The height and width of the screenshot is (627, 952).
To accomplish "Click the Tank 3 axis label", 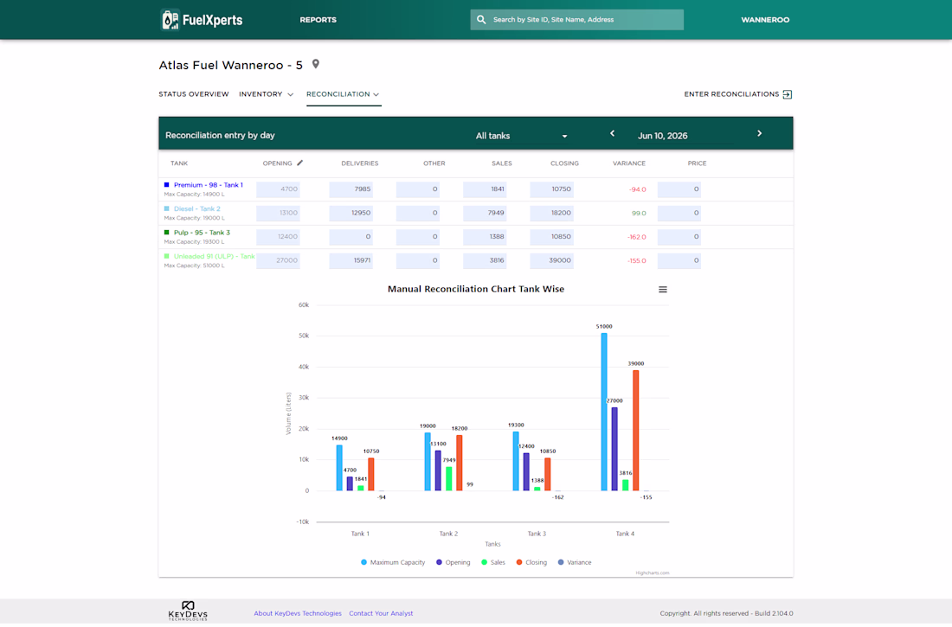I will click(537, 534).
